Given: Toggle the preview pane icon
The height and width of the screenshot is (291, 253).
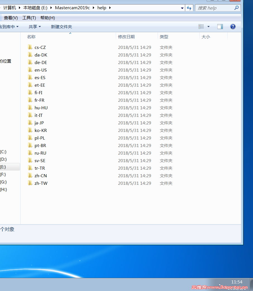Looking at the screenshot, I should click(x=220, y=27).
